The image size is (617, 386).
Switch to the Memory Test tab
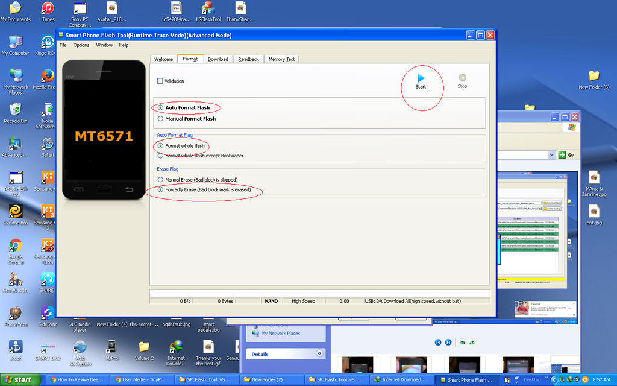pos(281,59)
